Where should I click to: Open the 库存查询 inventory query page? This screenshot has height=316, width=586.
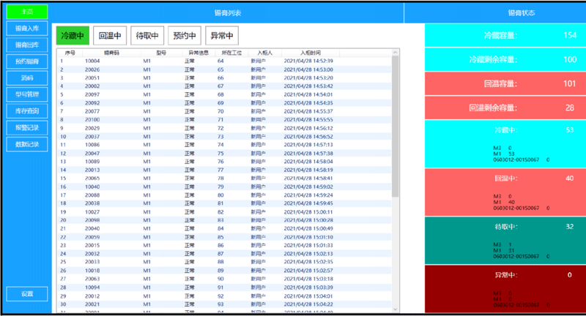(x=27, y=110)
